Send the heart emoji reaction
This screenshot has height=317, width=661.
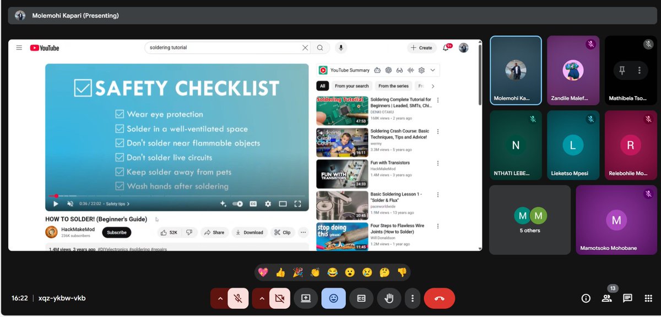click(263, 272)
